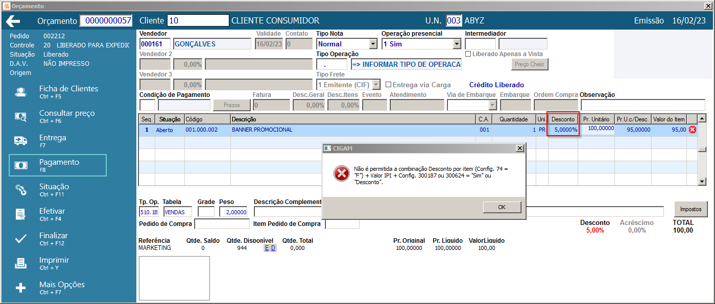Delete item row with red X icon

coord(693,130)
